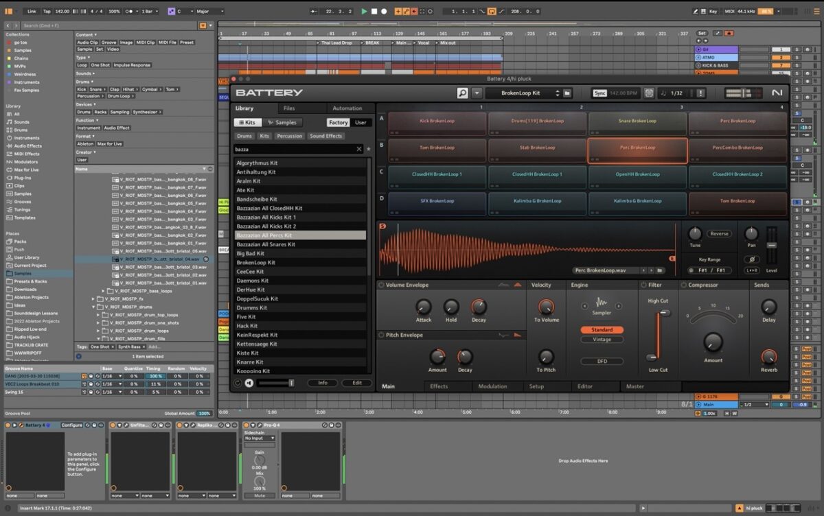Enable the Filter module toggle
The image size is (824, 516).
[643, 285]
